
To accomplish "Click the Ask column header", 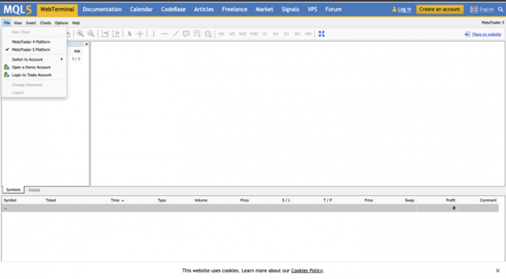I will click(x=77, y=51).
